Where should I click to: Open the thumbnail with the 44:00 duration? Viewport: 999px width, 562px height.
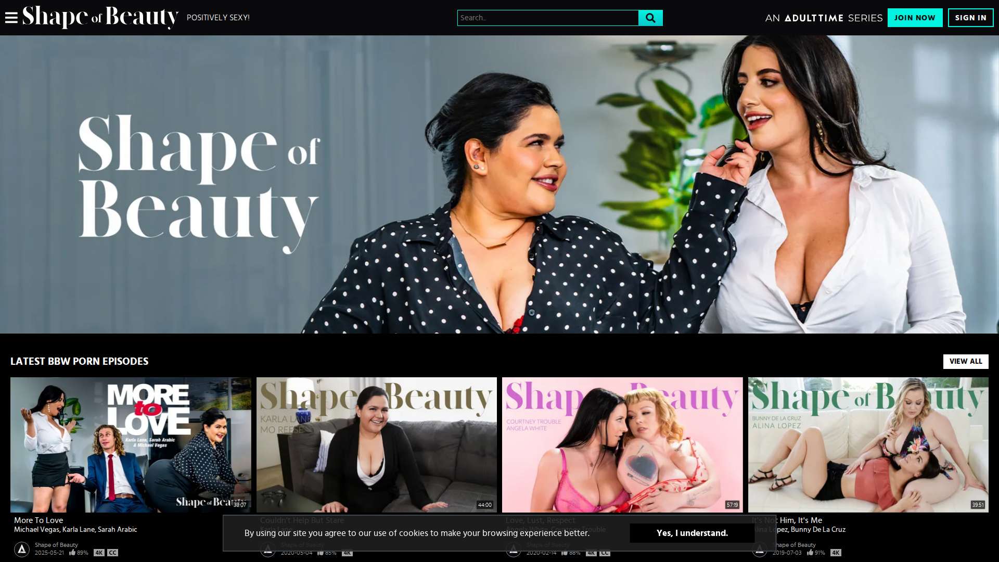[377, 445]
